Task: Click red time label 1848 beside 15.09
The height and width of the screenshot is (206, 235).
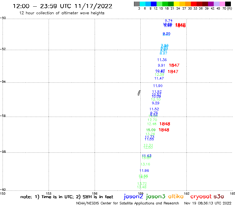Action: [164, 130]
